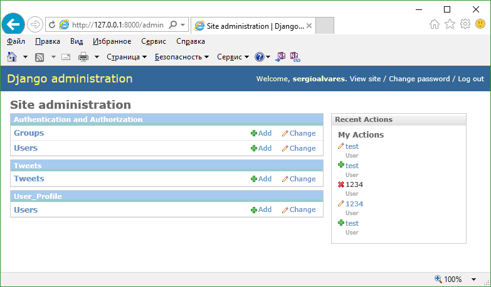Click the Help question mark icon
Screen dimensions: 491x287
259,57
